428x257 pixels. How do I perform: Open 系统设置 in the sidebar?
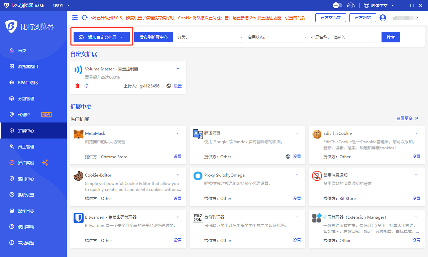coord(33,195)
